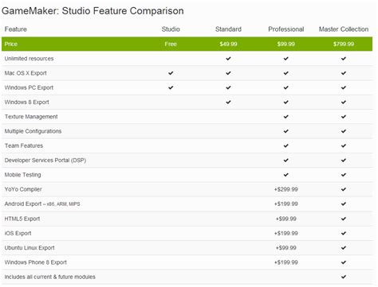
Task: Click the Professional checkmark for Team Features
Action: [285, 145]
